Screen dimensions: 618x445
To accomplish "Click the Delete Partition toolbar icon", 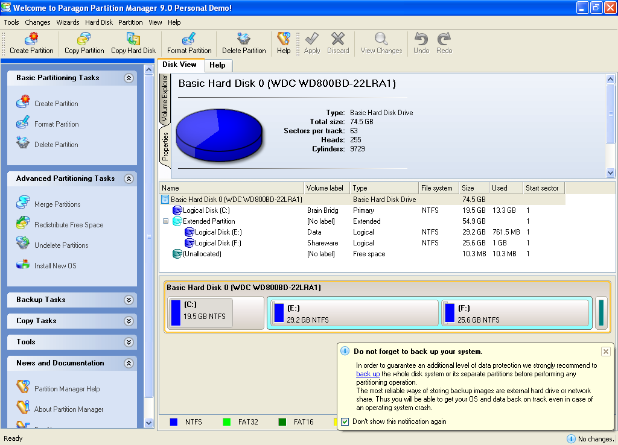I will point(244,43).
